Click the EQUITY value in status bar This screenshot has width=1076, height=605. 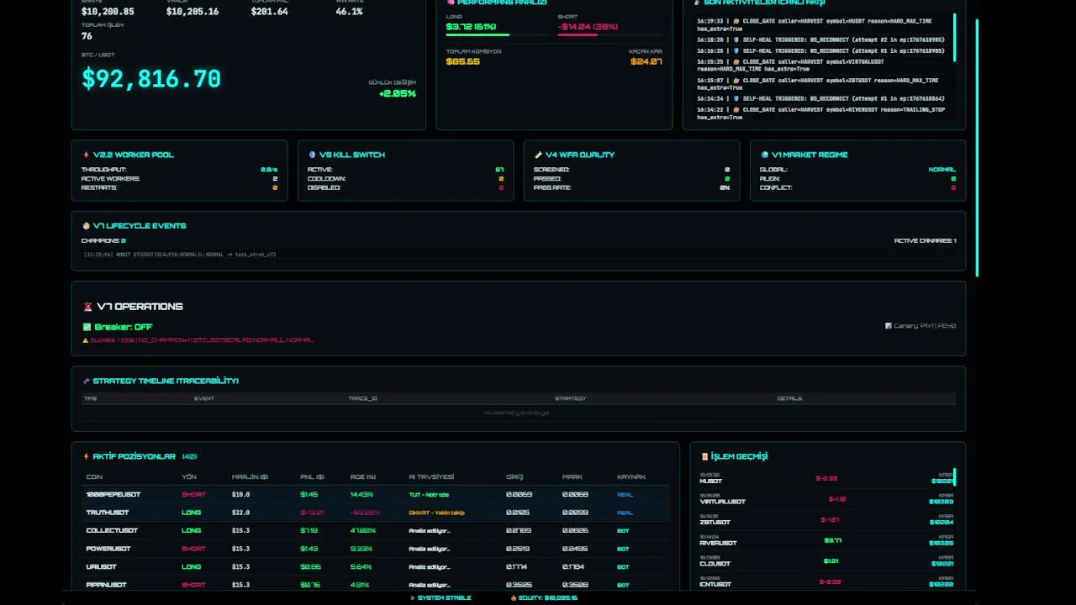[548, 598]
